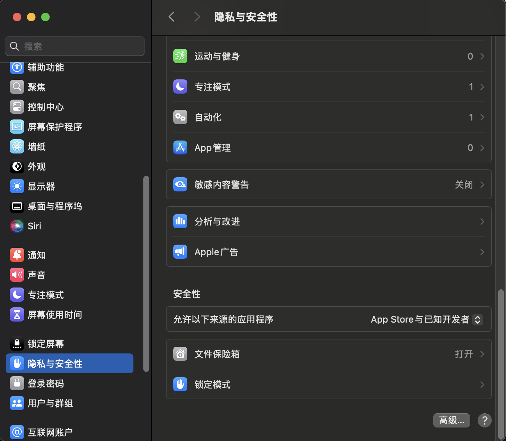The width and height of the screenshot is (506, 441).
Task: Navigate back using the left arrow
Action: (x=172, y=17)
